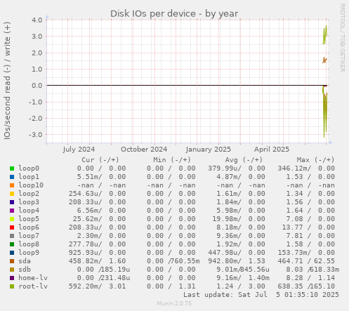349x311 pixels.
Task: Click loop6 max value 13.77
Action: click(292, 227)
